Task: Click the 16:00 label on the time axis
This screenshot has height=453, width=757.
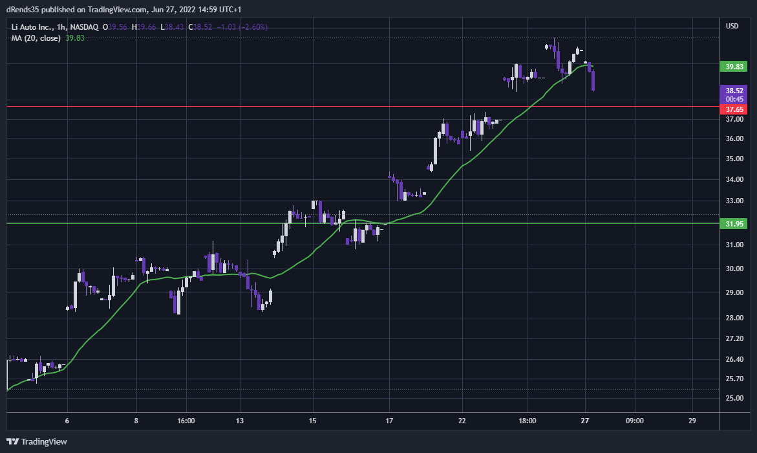Action: click(186, 421)
